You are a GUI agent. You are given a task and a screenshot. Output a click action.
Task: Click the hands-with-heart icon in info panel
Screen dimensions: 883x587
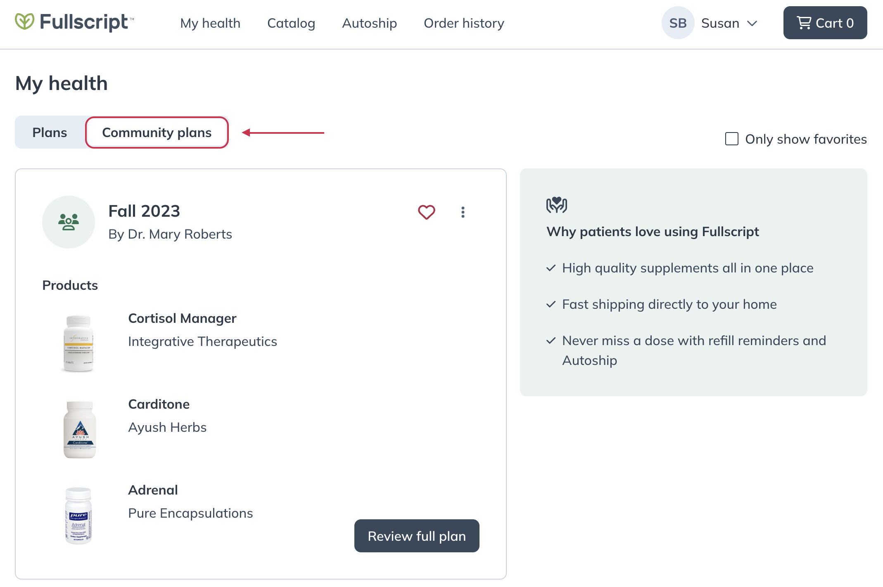pyautogui.click(x=557, y=205)
